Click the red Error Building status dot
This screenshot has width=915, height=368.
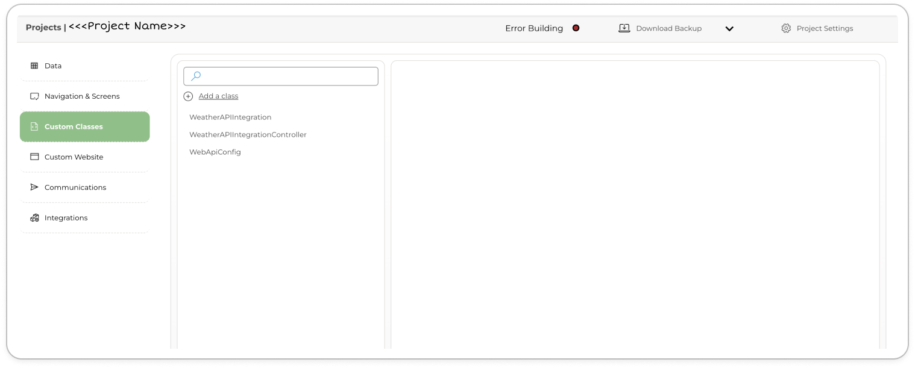[x=576, y=28]
